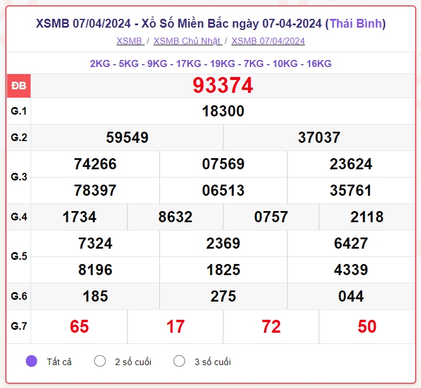Image resolution: width=421 pixels, height=388 pixels.
Task: Click G.3 number 74266
Action: coord(95,164)
